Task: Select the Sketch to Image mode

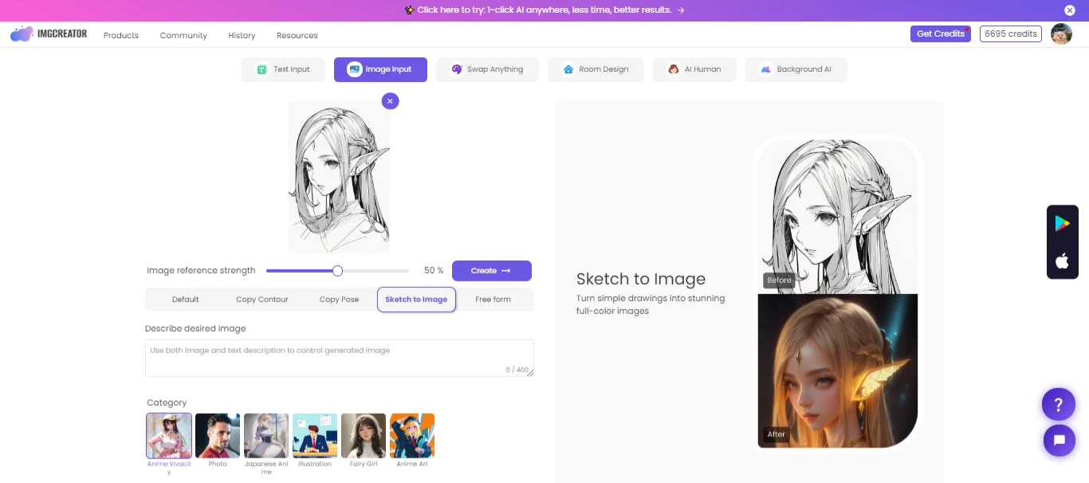Action: pyautogui.click(x=416, y=300)
